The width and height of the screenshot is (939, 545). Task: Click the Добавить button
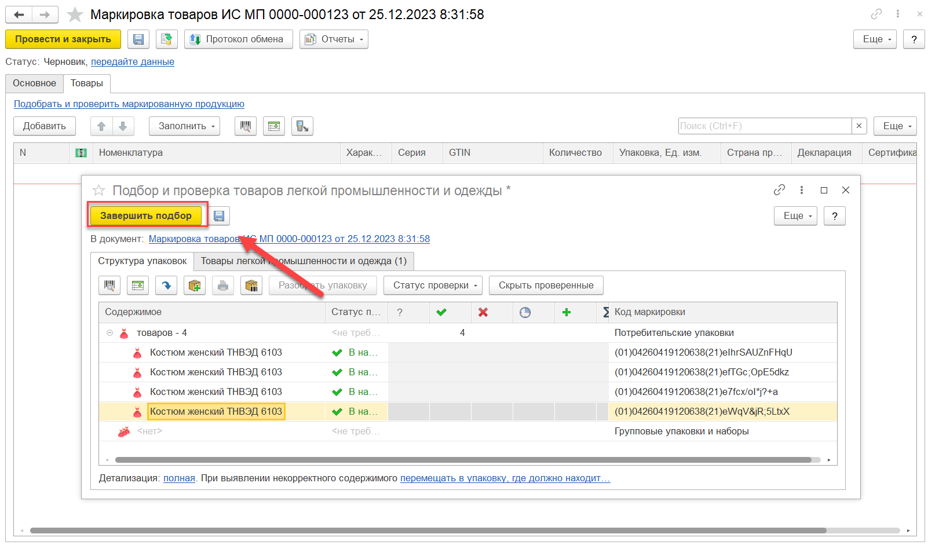pos(45,126)
